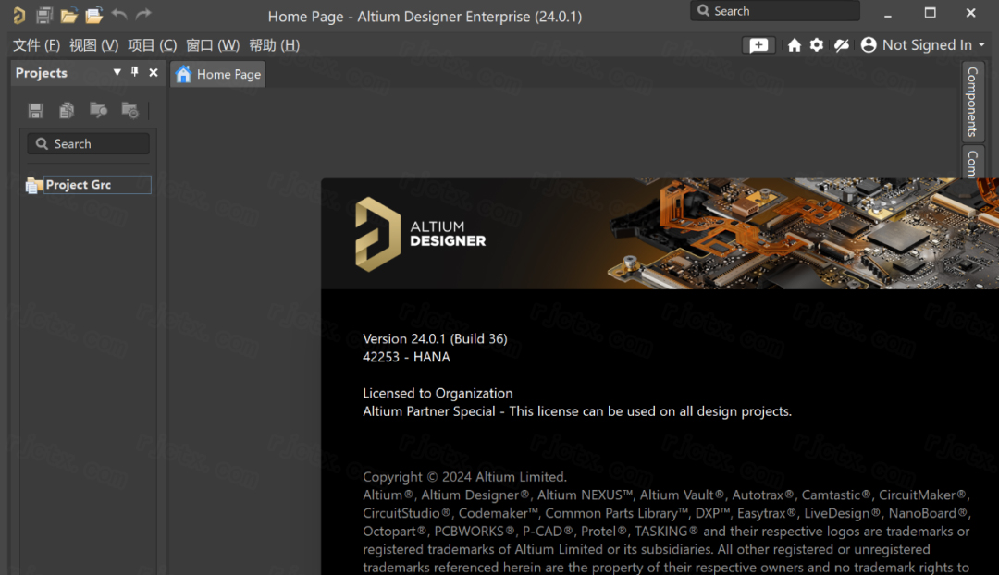Open the 帮助 (H) menu
This screenshot has height=575, width=999.
click(x=274, y=45)
